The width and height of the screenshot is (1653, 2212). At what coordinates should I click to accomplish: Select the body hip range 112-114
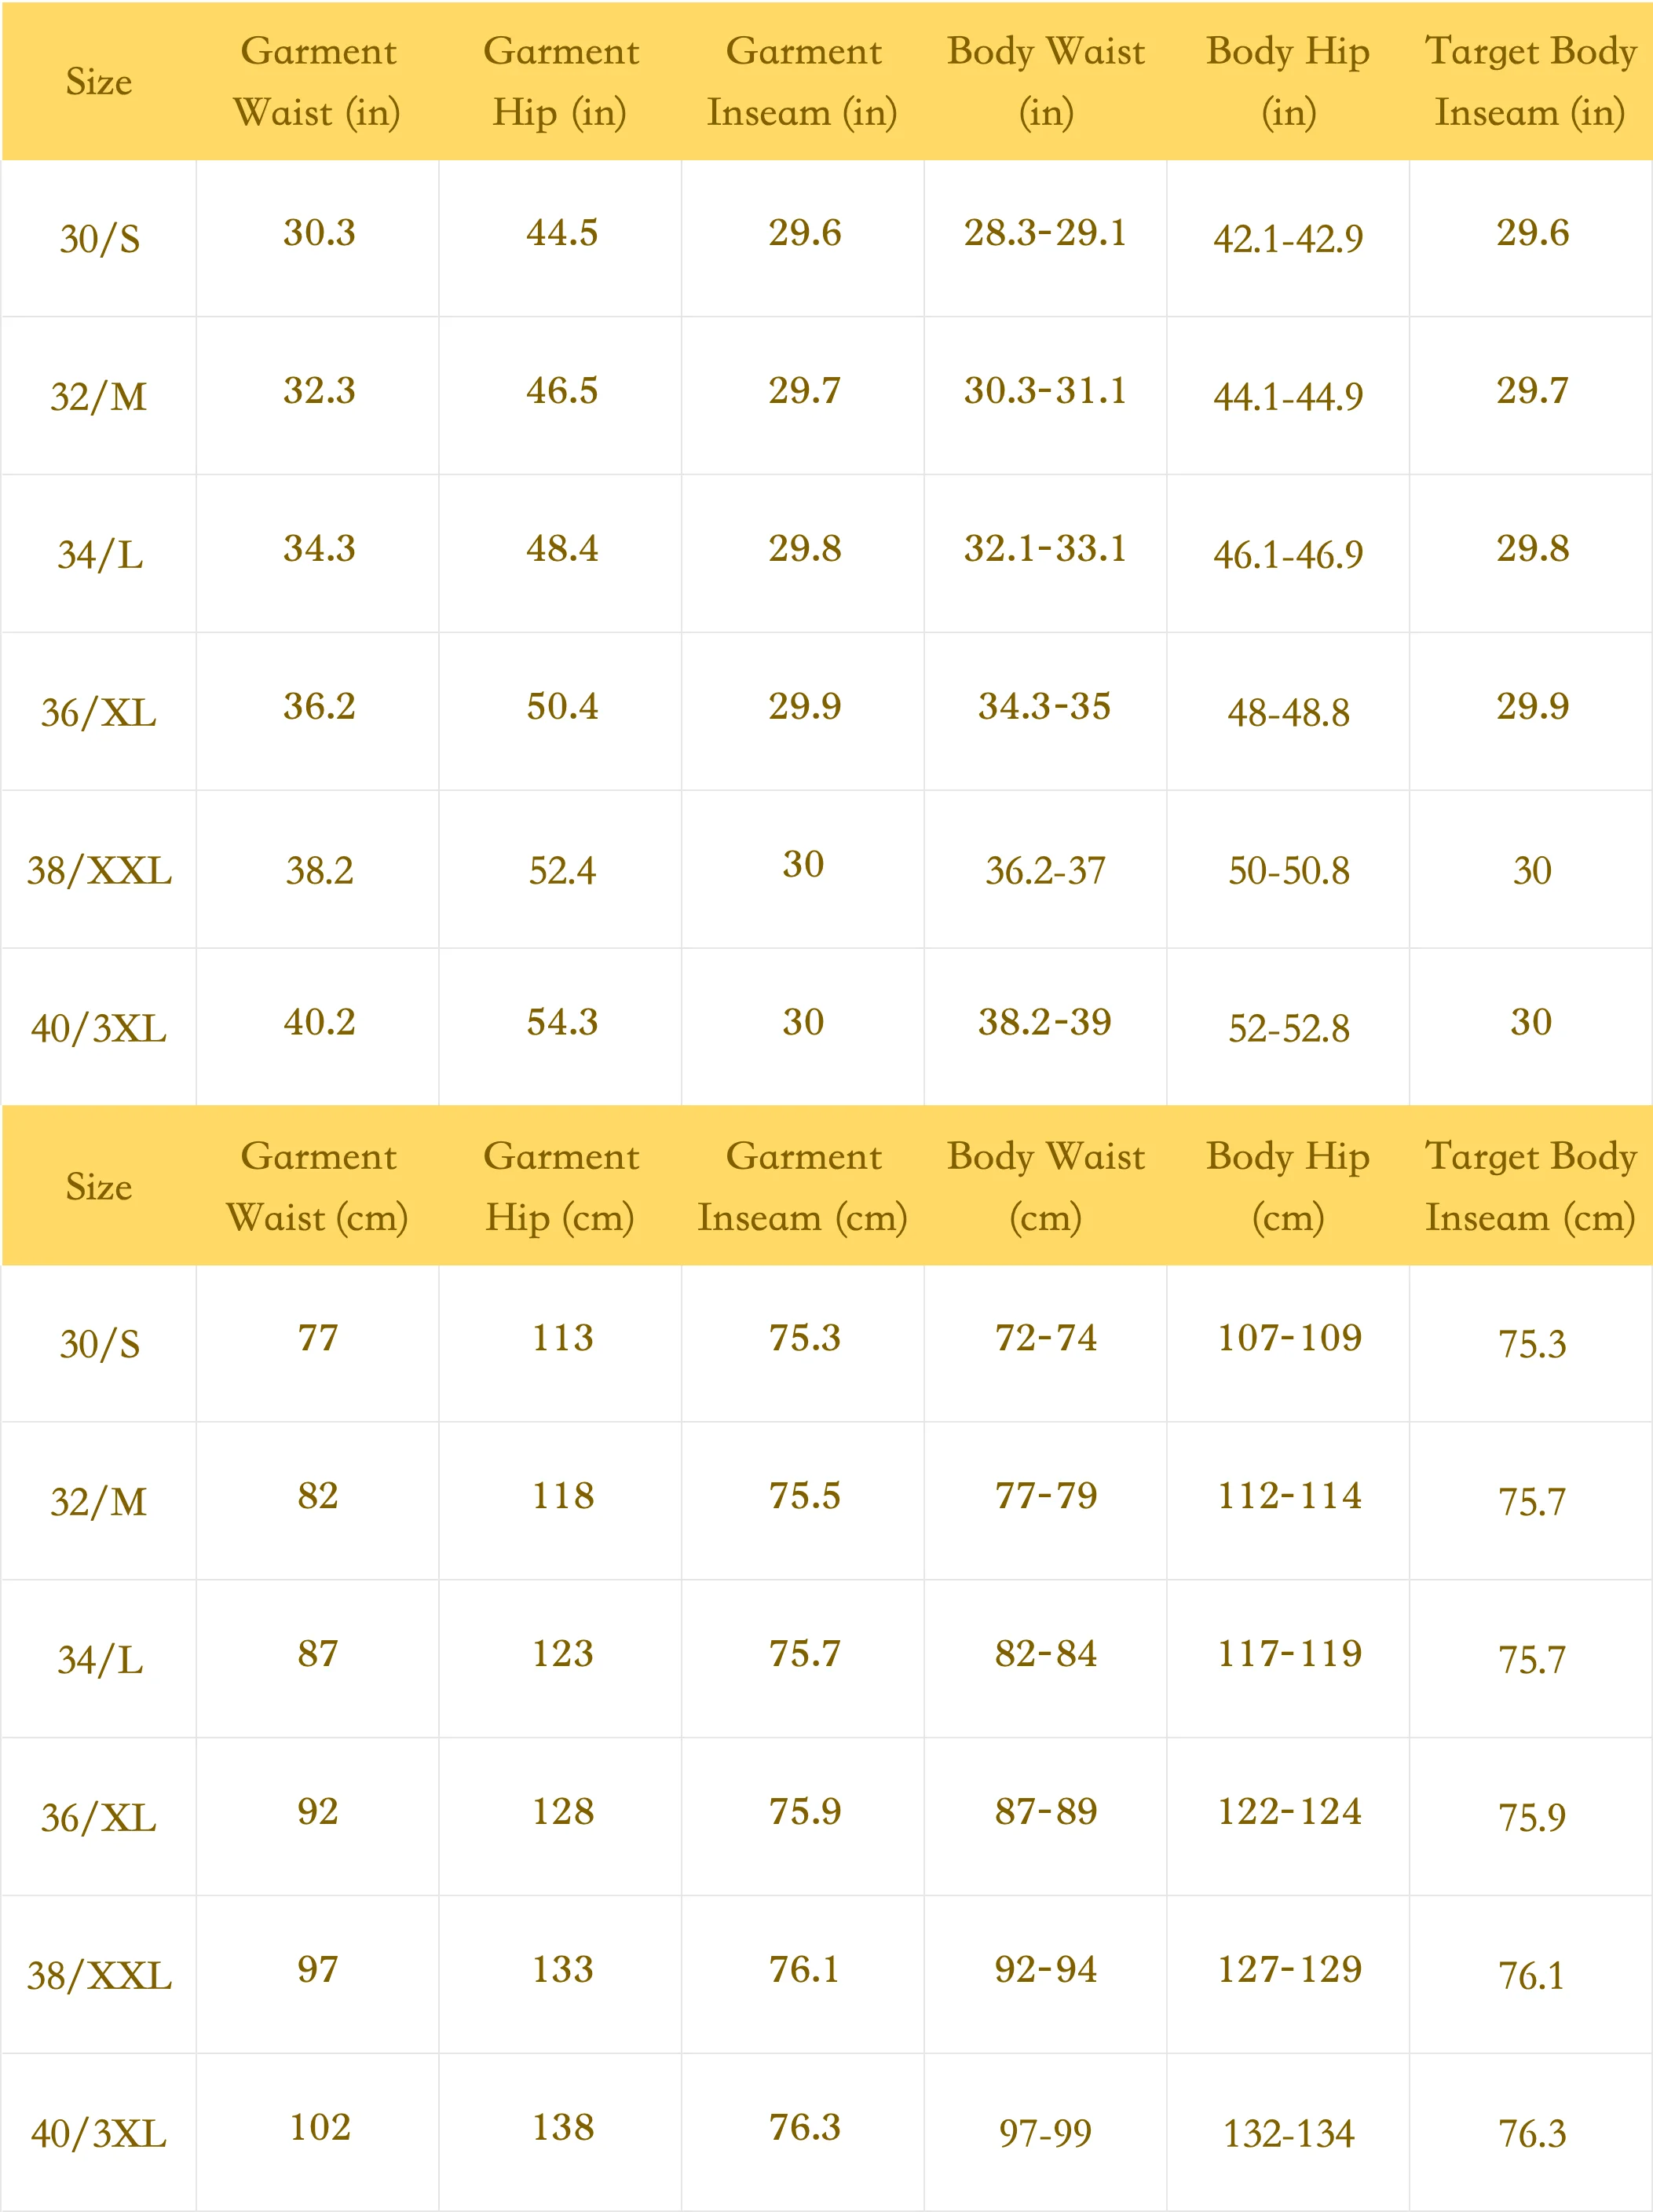coord(1289,1496)
